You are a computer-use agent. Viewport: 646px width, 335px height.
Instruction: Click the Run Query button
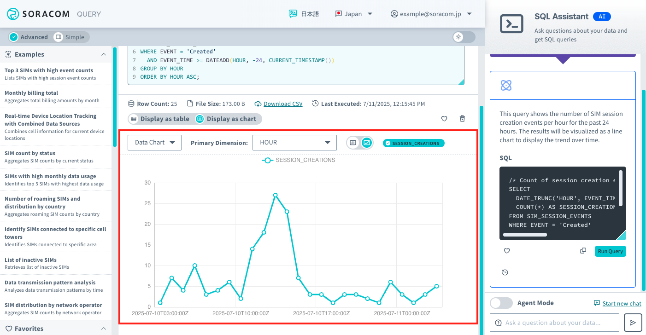tap(610, 251)
